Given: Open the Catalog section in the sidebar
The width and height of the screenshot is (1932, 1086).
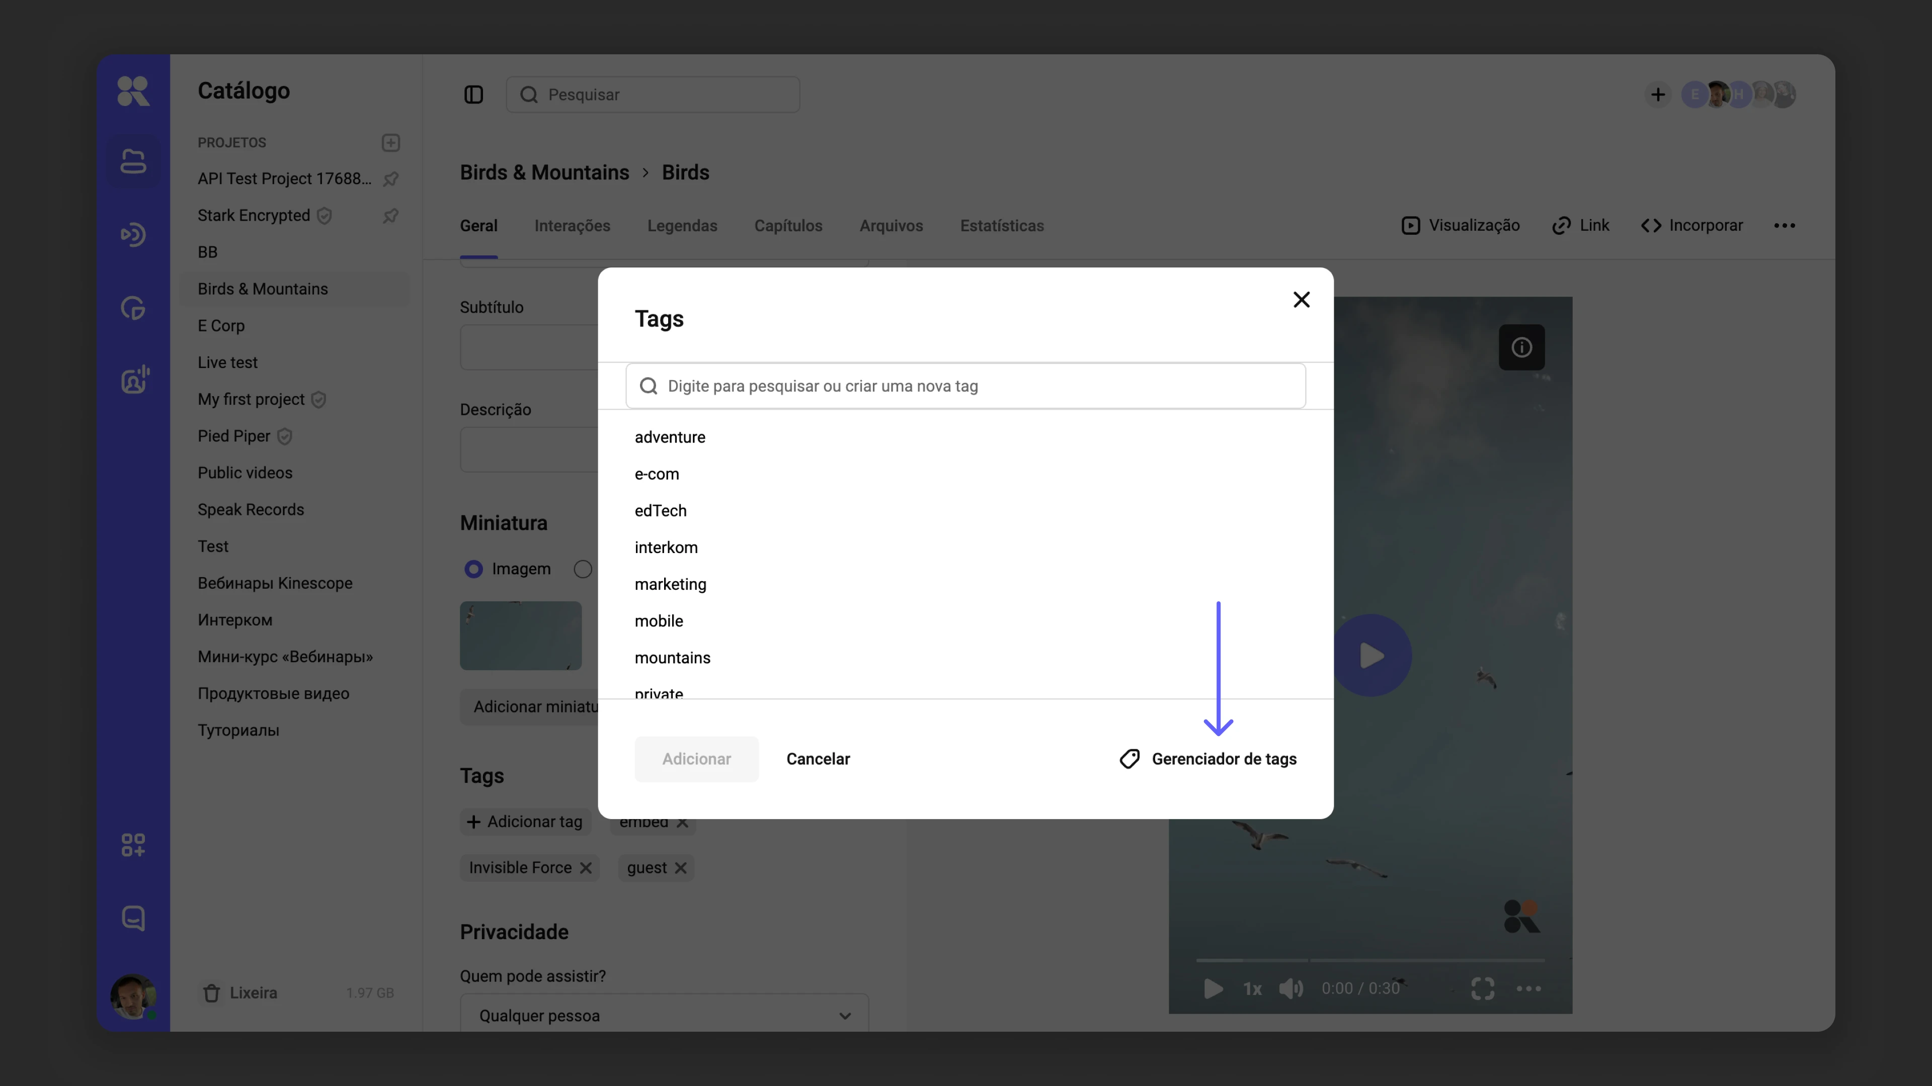Looking at the screenshot, I should (x=133, y=161).
